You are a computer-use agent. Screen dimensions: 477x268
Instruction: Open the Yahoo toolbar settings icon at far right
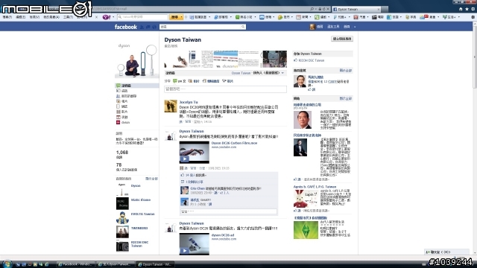[473, 17]
